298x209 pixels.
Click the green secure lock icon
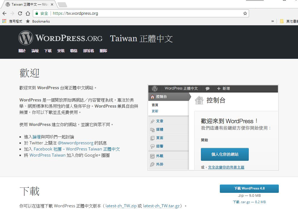[37, 13]
